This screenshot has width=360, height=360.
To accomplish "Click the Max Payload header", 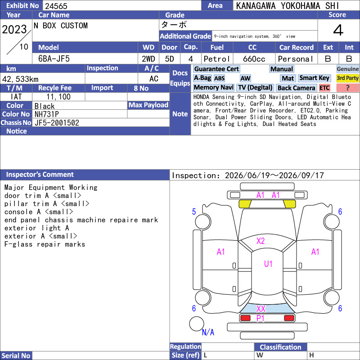I will [148, 105].
